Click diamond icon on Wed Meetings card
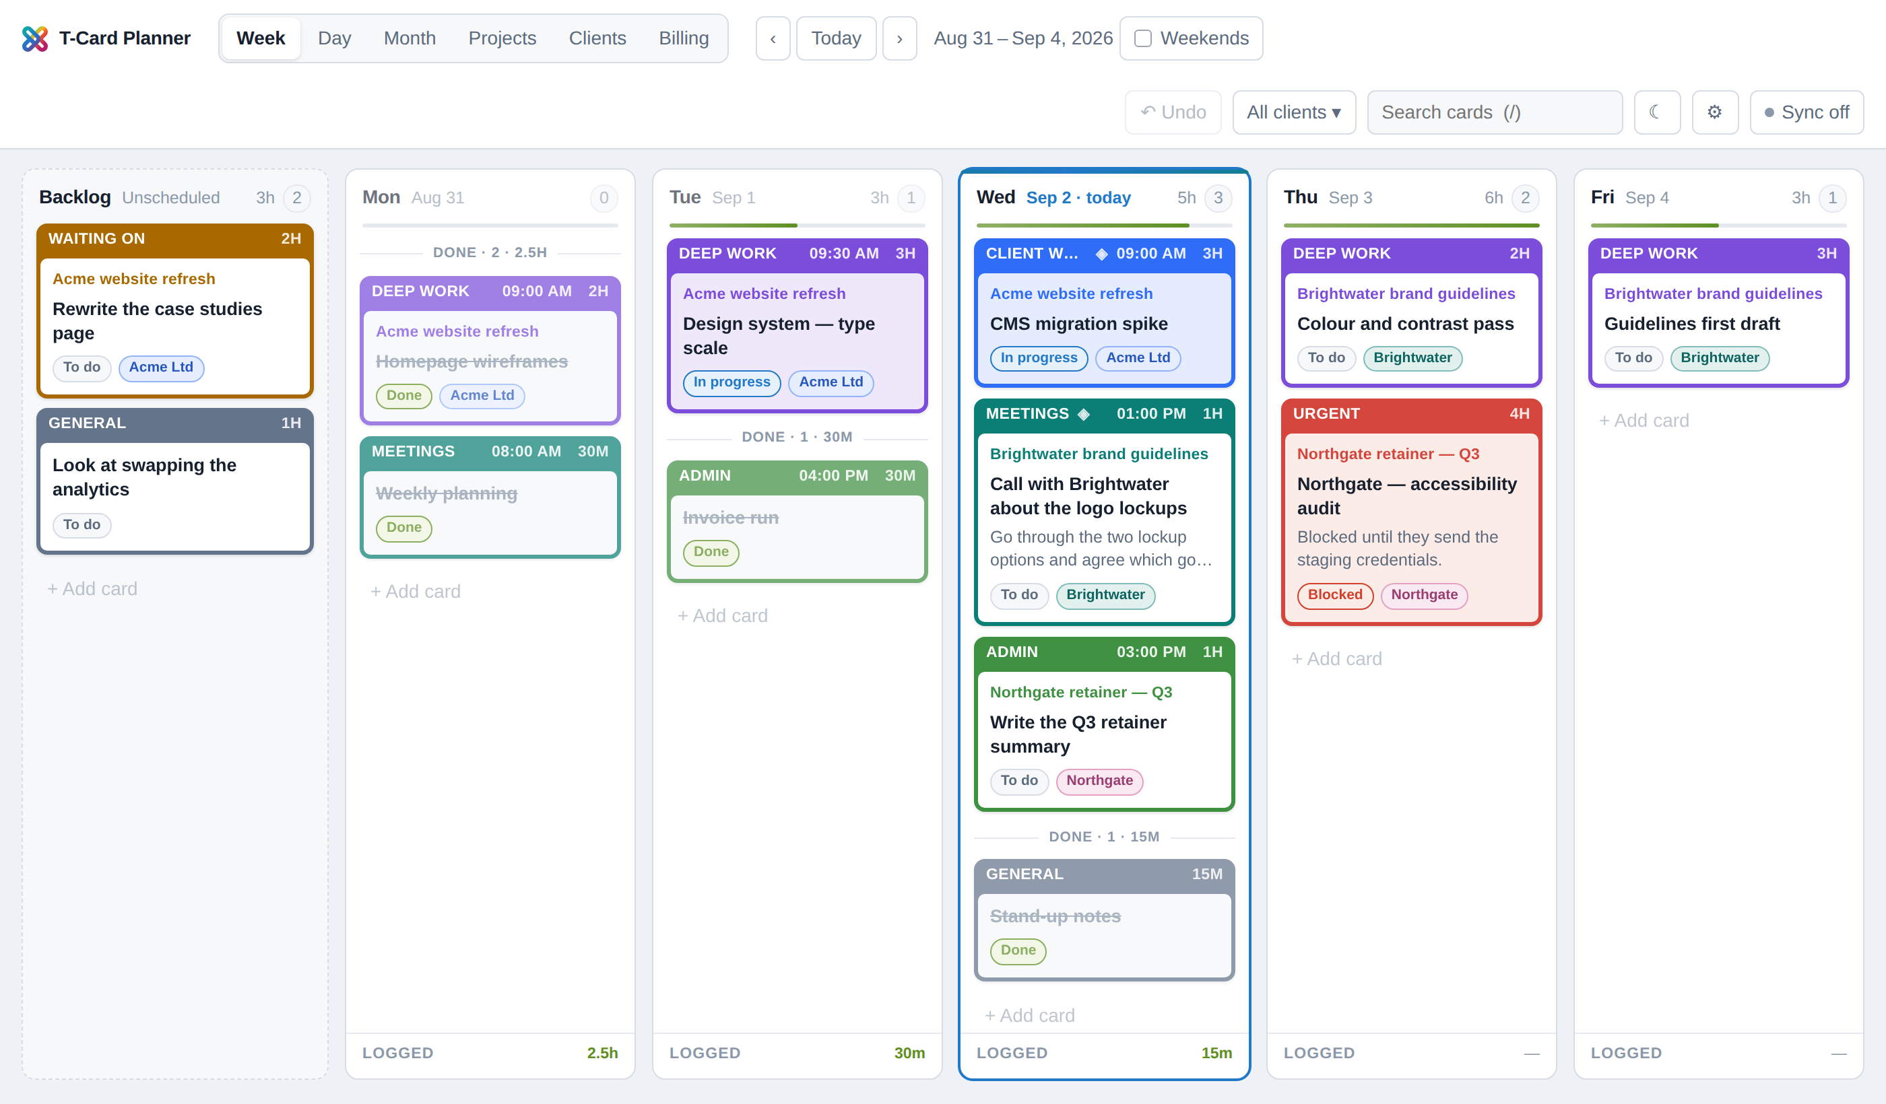 pos(1083,413)
